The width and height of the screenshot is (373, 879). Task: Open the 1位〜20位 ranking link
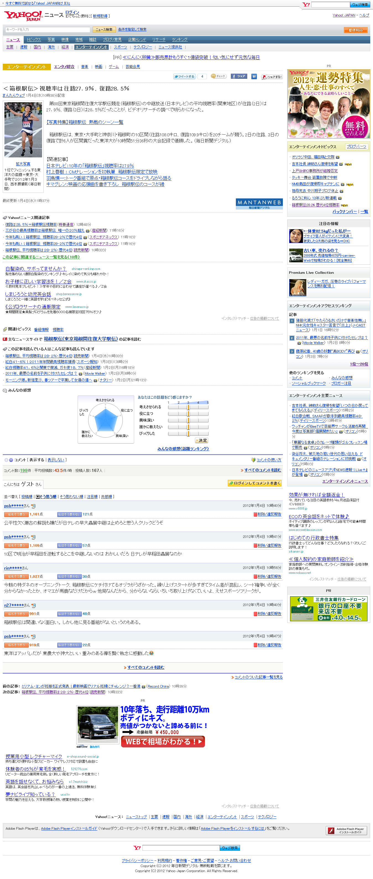[359, 364]
